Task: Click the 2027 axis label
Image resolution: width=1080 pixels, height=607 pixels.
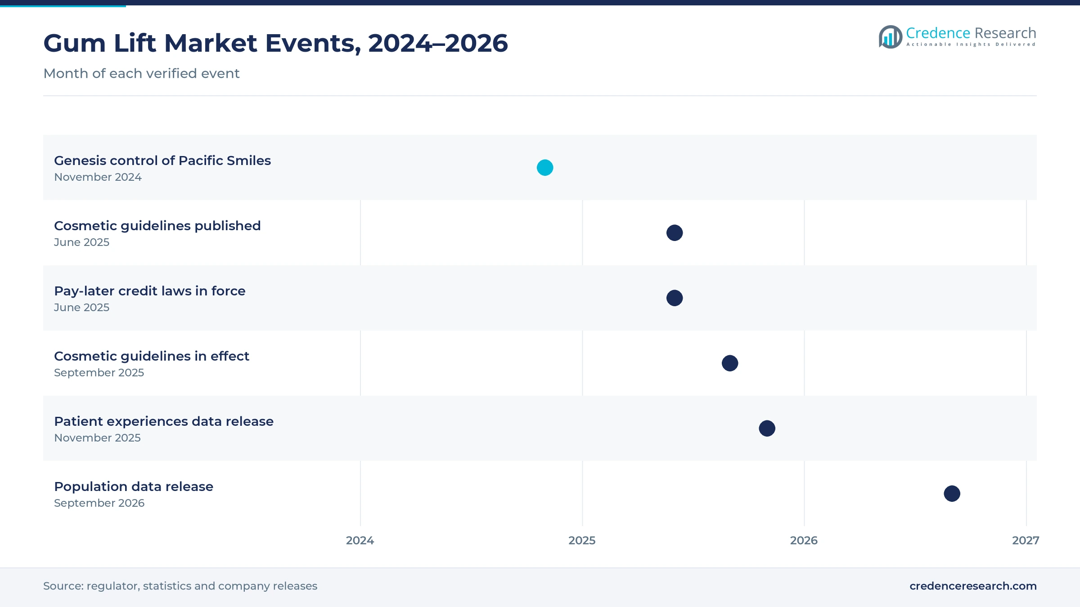Action: click(1026, 540)
